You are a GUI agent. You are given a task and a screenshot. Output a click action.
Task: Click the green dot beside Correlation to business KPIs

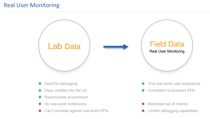(x=143, y=90)
